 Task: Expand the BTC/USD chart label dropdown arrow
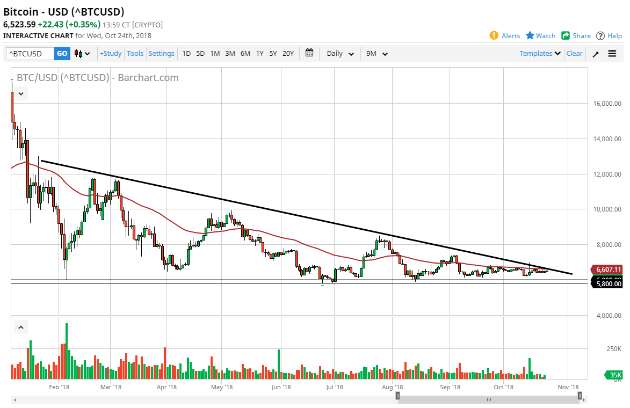tap(20, 93)
